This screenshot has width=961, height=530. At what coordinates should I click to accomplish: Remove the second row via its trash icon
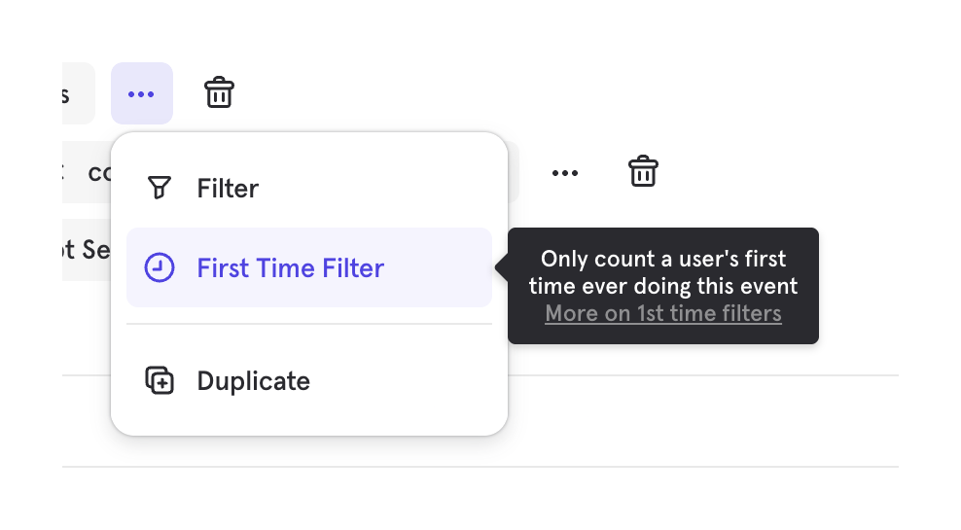pos(643,172)
